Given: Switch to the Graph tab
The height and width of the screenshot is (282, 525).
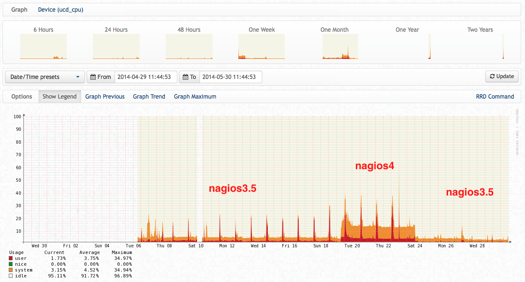Looking at the screenshot, I should click(19, 10).
